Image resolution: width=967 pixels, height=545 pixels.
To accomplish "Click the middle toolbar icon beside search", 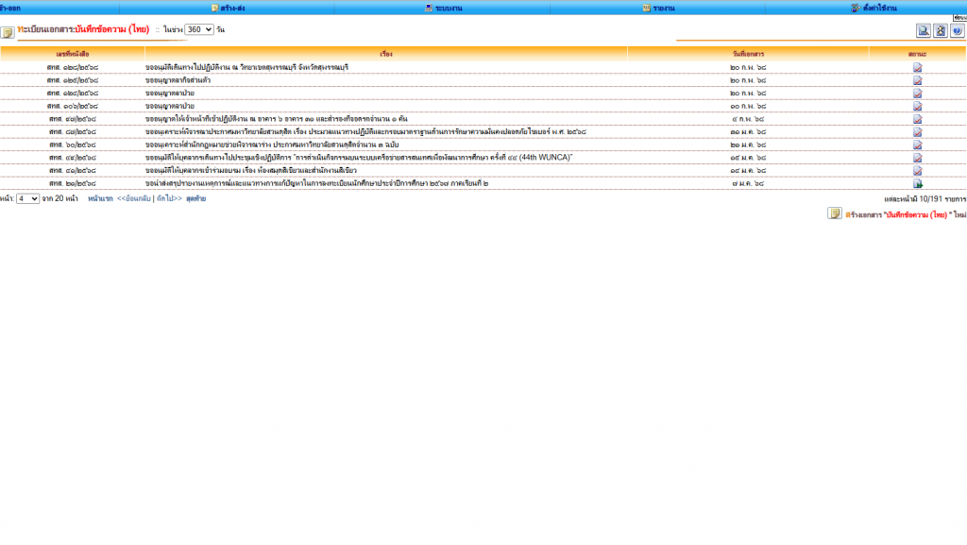I will (941, 30).
